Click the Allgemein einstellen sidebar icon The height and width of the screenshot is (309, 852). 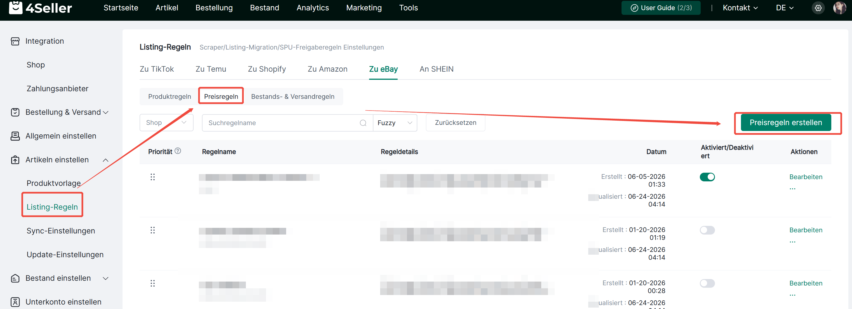15,136
